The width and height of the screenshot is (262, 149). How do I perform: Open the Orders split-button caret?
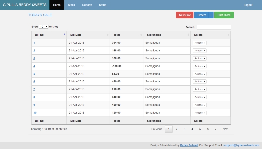[x=211, y=15]
